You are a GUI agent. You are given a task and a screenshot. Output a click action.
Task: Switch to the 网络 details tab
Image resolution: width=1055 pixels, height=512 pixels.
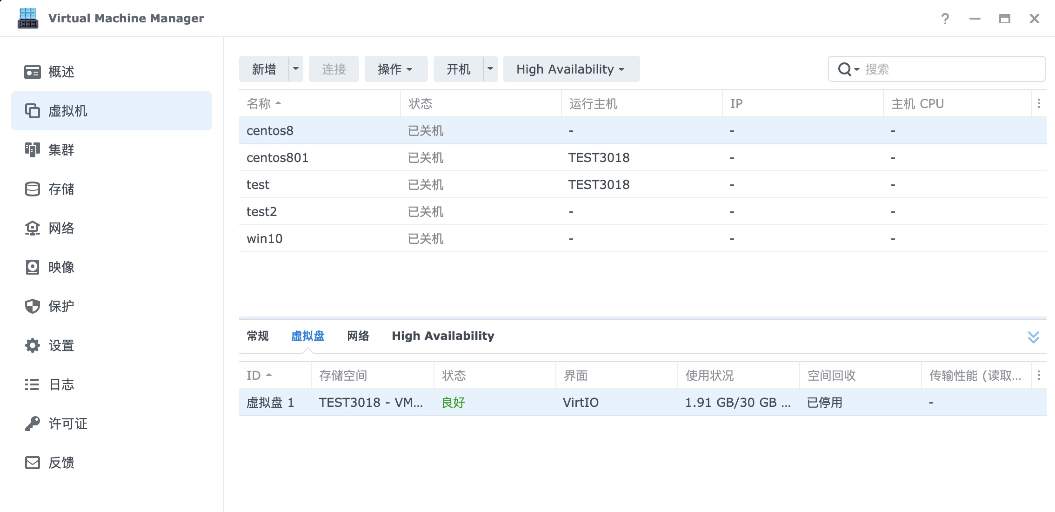tap(358, 336)
